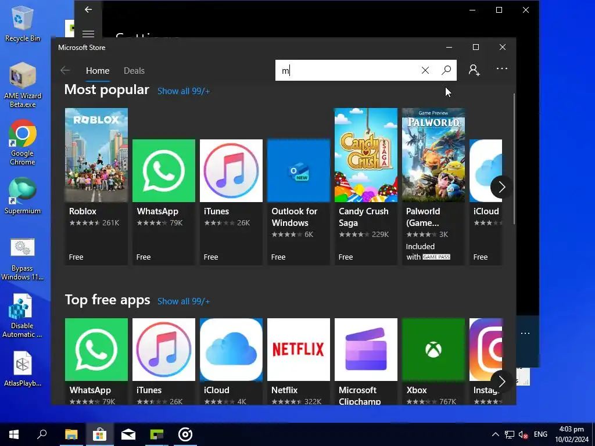The image size is (595, 446).
Task: Open the Settings window hamburger menu
Action: pyautogui.click(x=88, y=34)
